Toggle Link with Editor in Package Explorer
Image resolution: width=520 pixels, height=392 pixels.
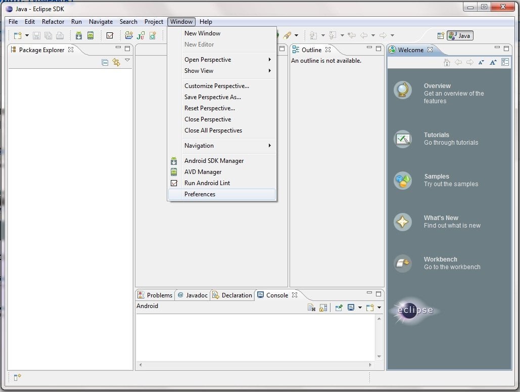coord(116,63)
